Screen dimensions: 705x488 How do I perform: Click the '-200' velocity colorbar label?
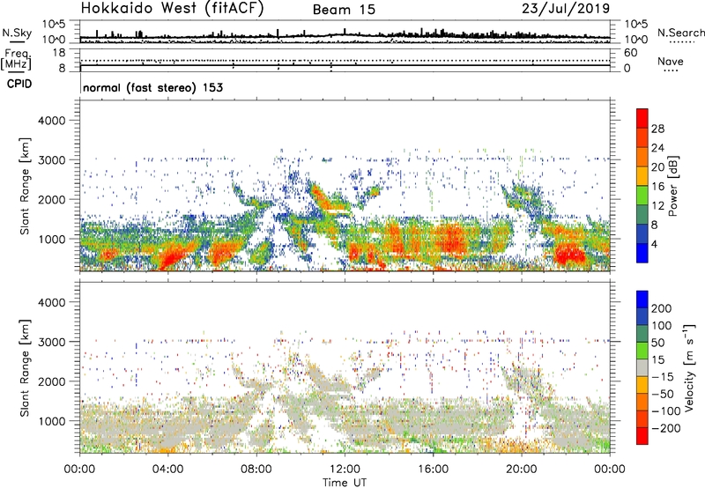(x=666, y=428)
